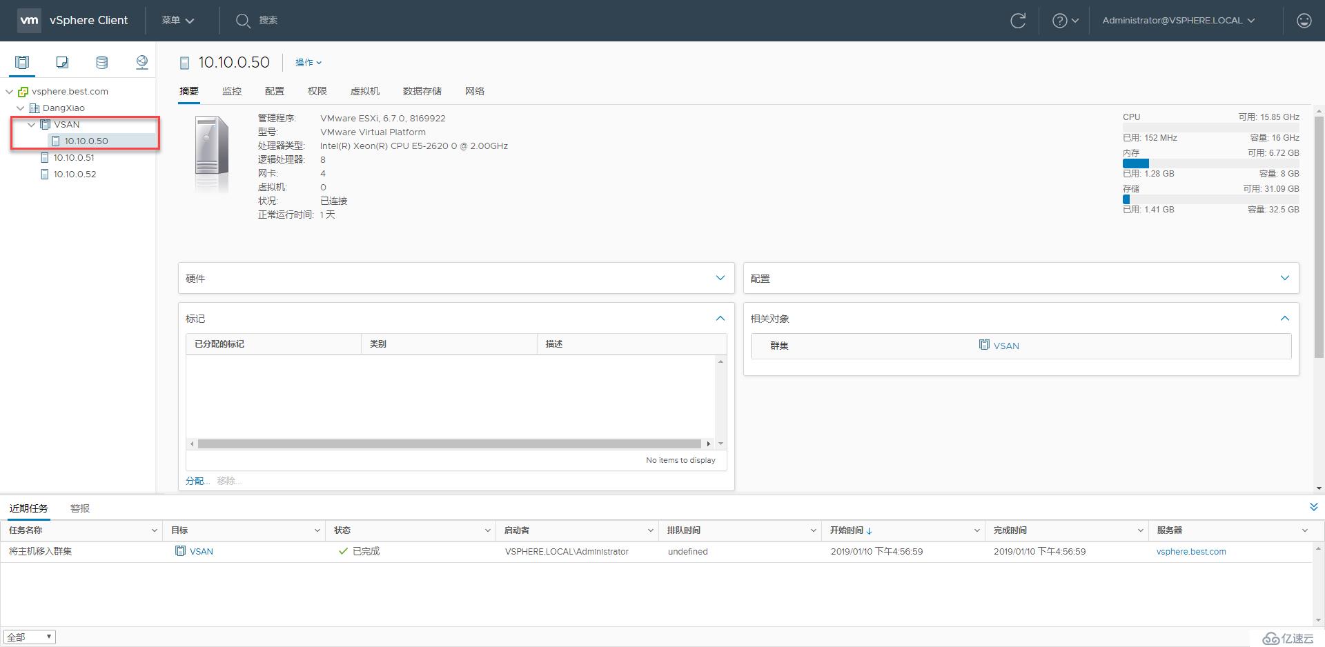Open the vsphere.best.com server link in tasks
This screenshot has height=647, width=1325.
point(1191,551)
